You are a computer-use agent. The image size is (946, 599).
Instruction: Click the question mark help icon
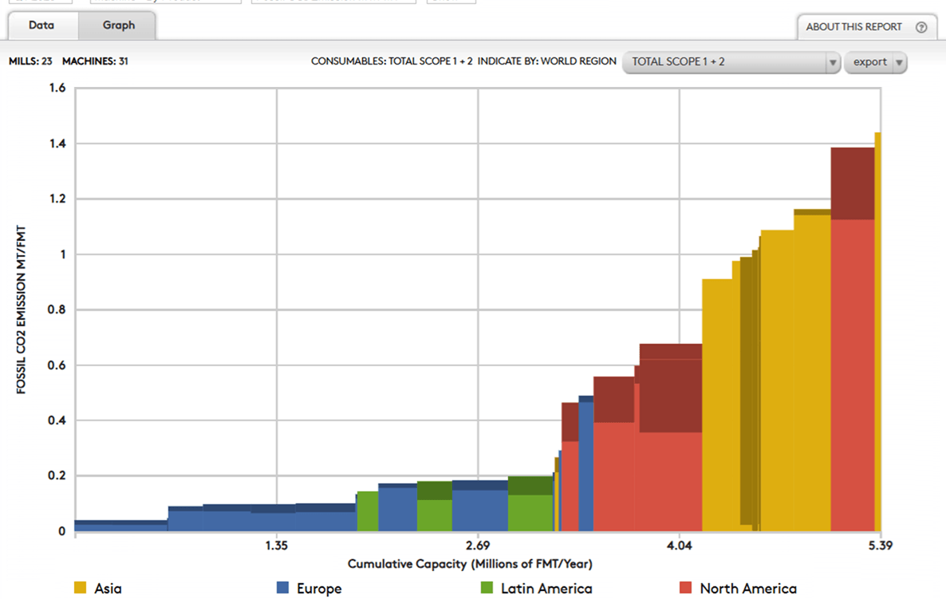[921, 27]
